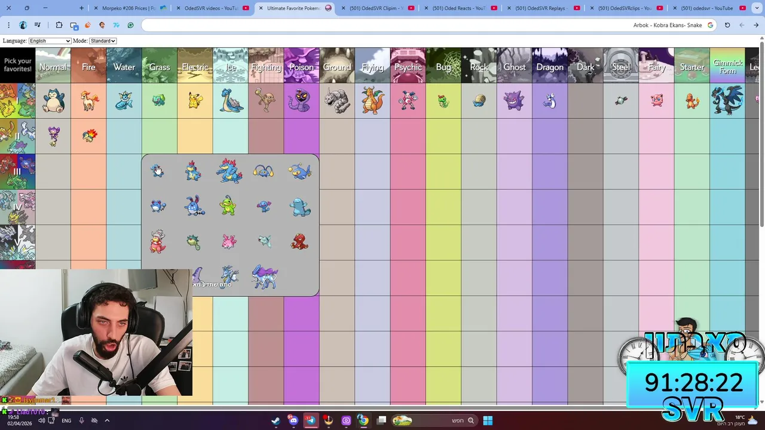Open the volume control in system tray
The width and height of the screenshot is (765, 430).
coord(42,420)
